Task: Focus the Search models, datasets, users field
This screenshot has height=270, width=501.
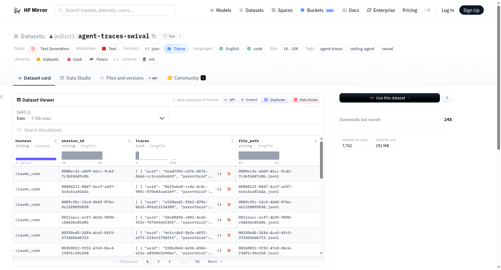Action: (115, 10)
